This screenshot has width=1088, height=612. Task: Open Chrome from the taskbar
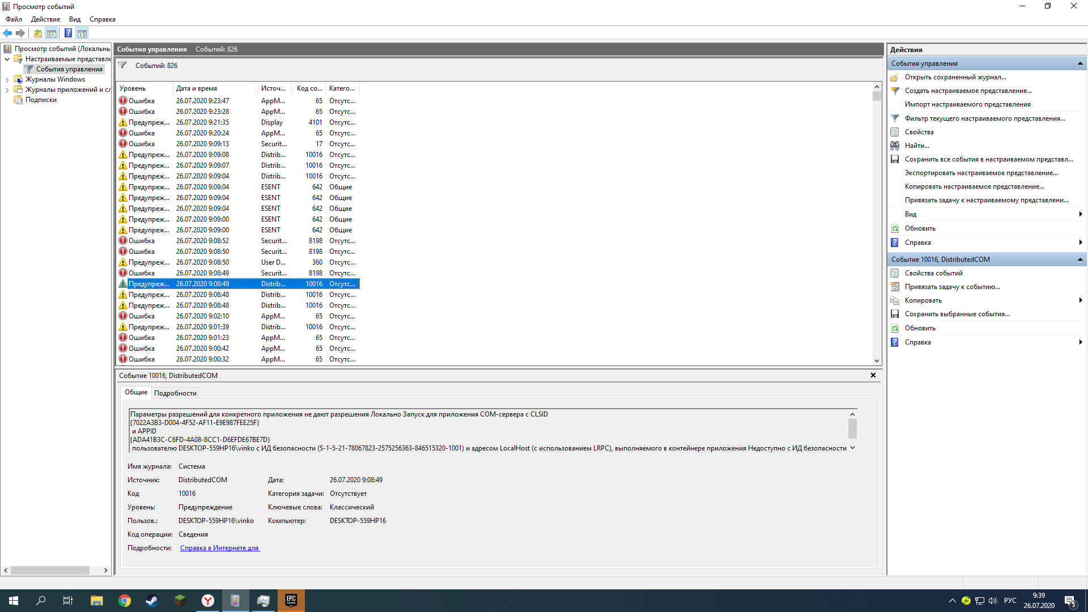click(125, 601)
